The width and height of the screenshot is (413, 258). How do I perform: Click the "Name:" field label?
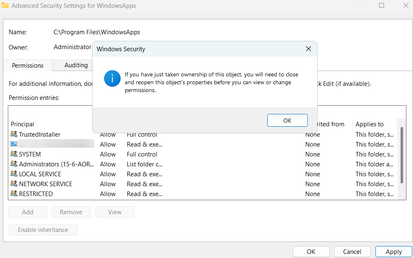(x=18, y=32)
